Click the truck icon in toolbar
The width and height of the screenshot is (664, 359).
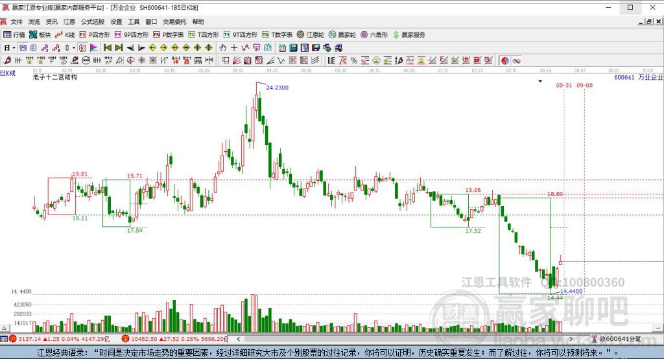tap(338, 48)
